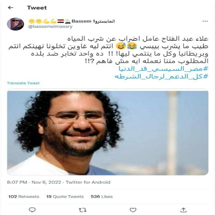View the 102 Retweets list
This screenshot has width=215, height=215.
pos(24,197)
